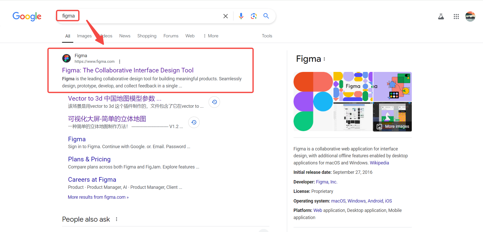Viewport: 483px width, 232px height.
Task: Click history icon beside 可视化大屏 result
Action: [x=194, y=122]
